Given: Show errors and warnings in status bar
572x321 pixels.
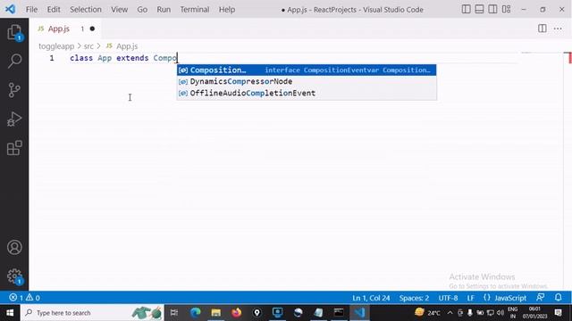Looking at the screenshot, I should click(24, 298).
